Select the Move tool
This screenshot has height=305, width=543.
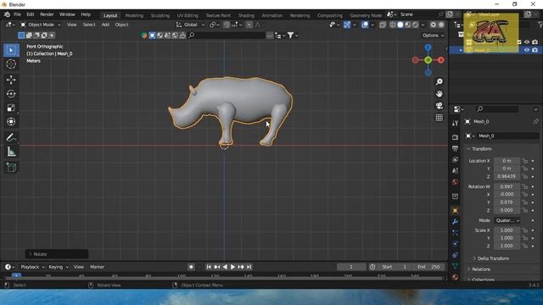11,80
